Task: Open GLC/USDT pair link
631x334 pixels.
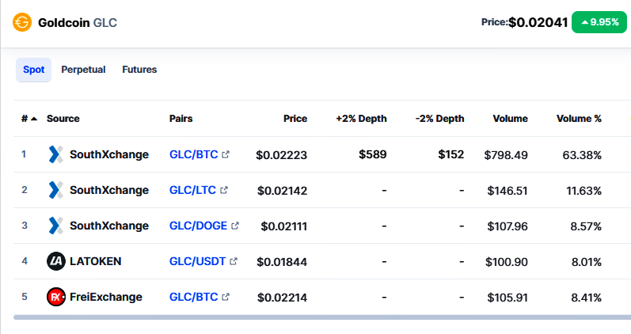Action: pyautogui.click(x=198, y=261)
